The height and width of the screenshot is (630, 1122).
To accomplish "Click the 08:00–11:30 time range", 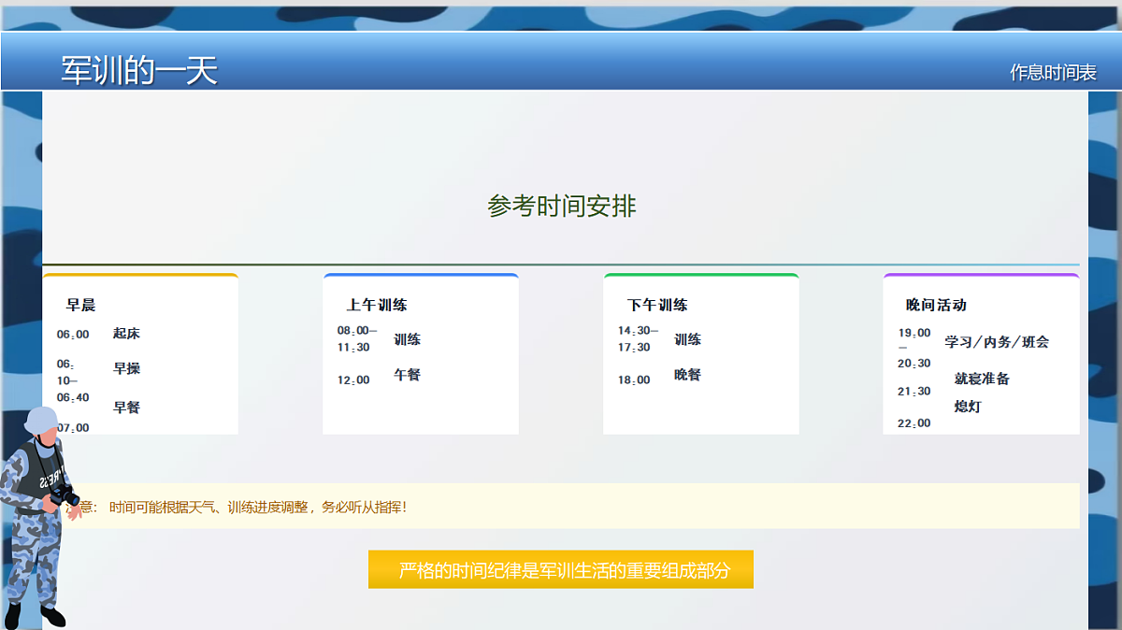I will (357, 338).
